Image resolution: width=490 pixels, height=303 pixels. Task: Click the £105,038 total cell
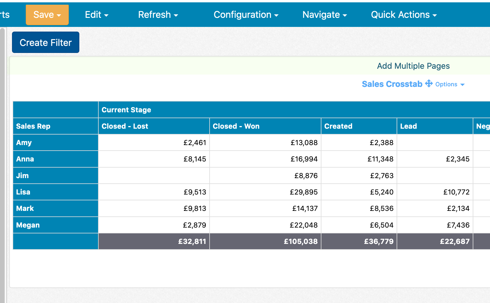pos(265,241)
